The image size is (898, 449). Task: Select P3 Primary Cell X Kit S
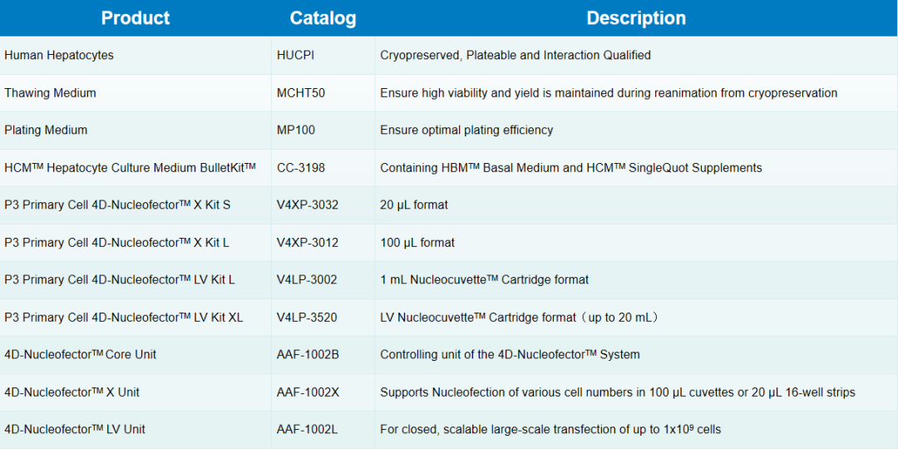tap(117, 205)
